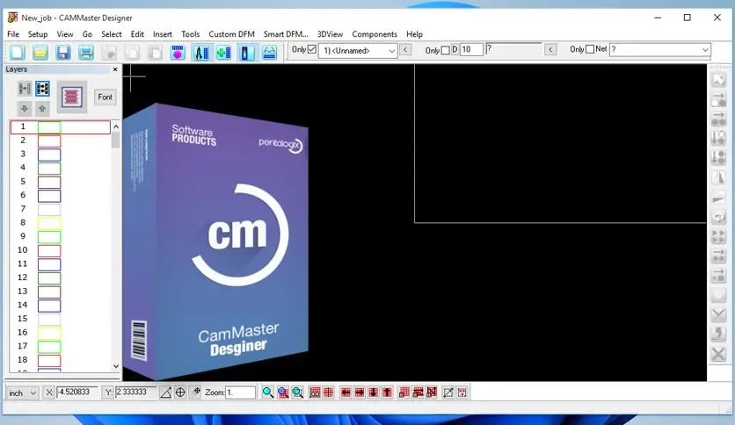Open the magenta circle aperture table icon

pyautogui.click(x=178, y=53)
